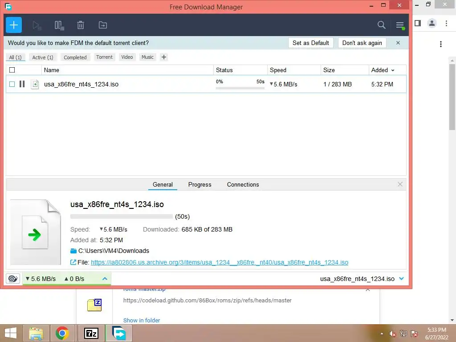Open the Music filter tab
Image resolution: width=456 pixels, height=342 pixels.
click(147, 57)
